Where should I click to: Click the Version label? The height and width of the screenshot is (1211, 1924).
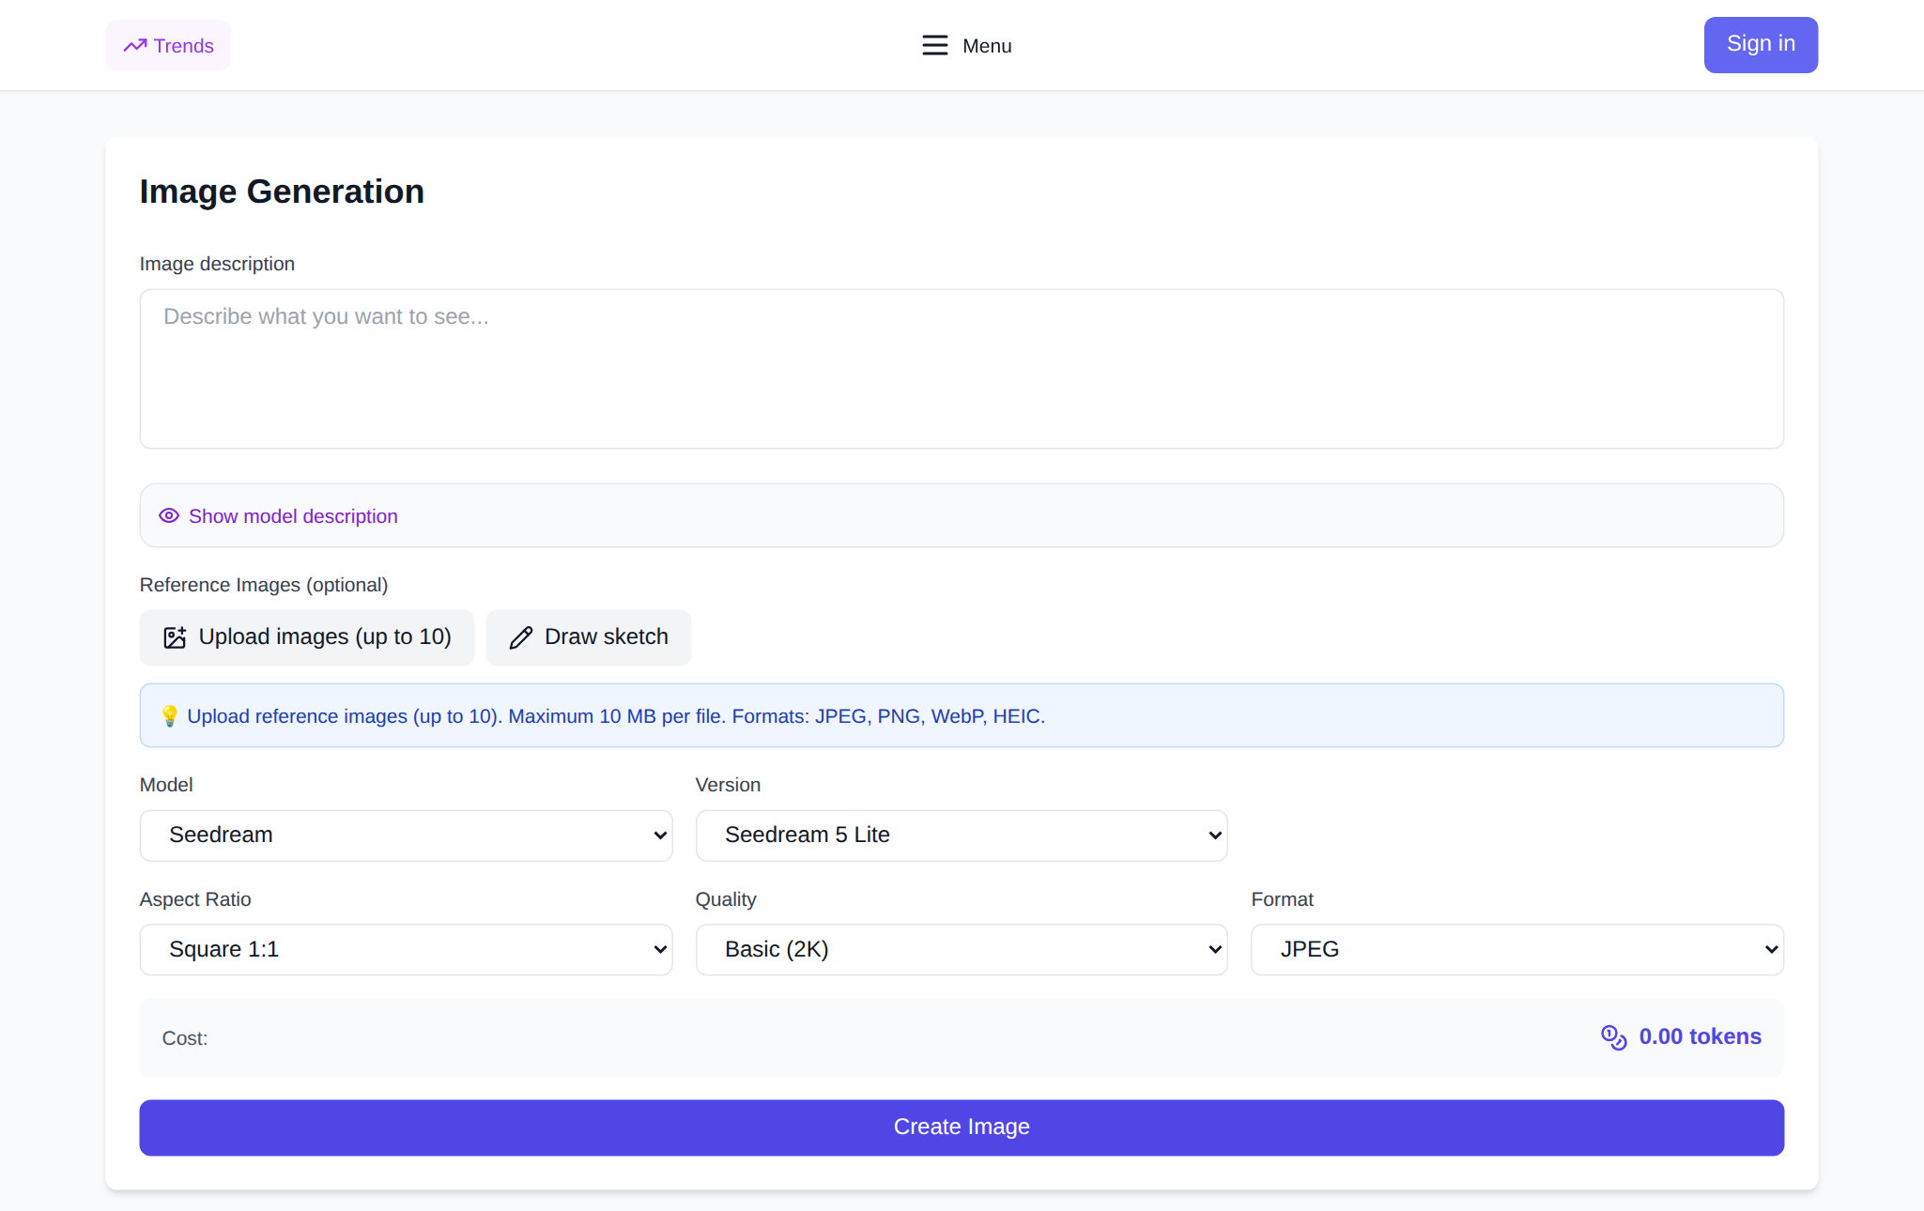pyautogui.click(x=728, y=785)
